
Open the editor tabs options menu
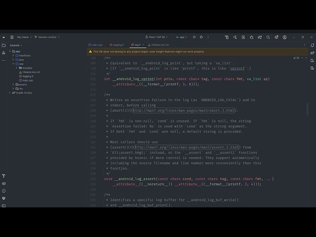click(x=305, y=45)
